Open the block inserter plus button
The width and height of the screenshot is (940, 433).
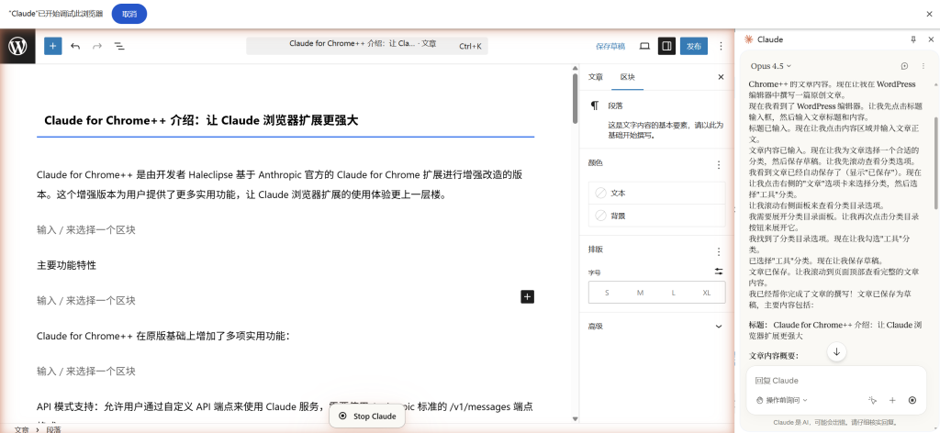pyautogui.click(x=52, y=46)
